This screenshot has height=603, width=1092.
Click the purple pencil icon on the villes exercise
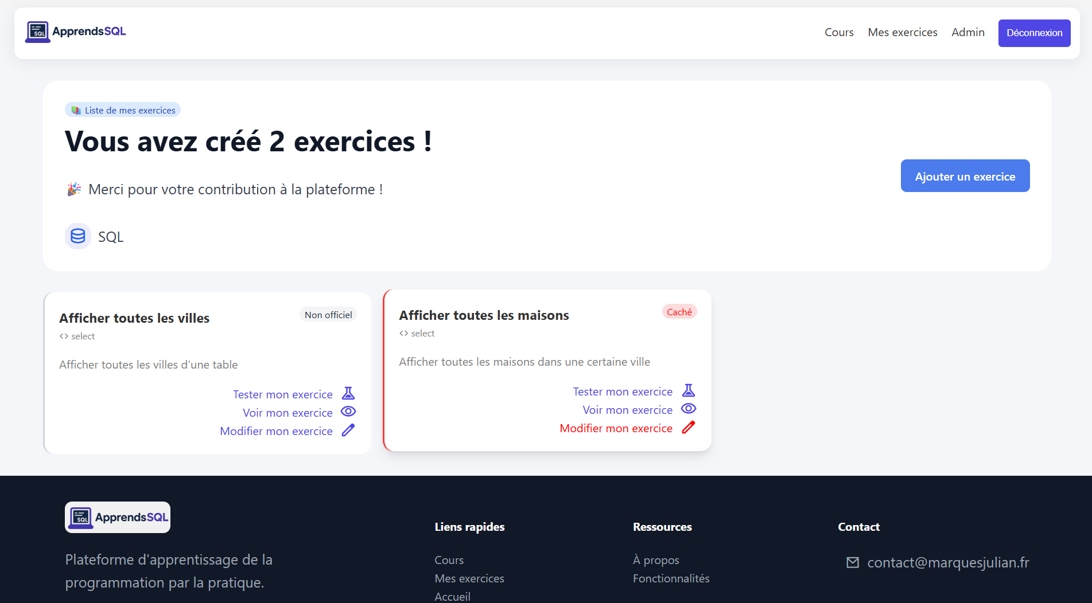pos(348,430)
